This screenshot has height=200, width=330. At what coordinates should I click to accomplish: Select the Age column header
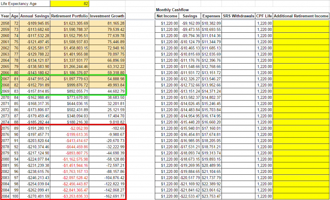click(x=15, y=16)
